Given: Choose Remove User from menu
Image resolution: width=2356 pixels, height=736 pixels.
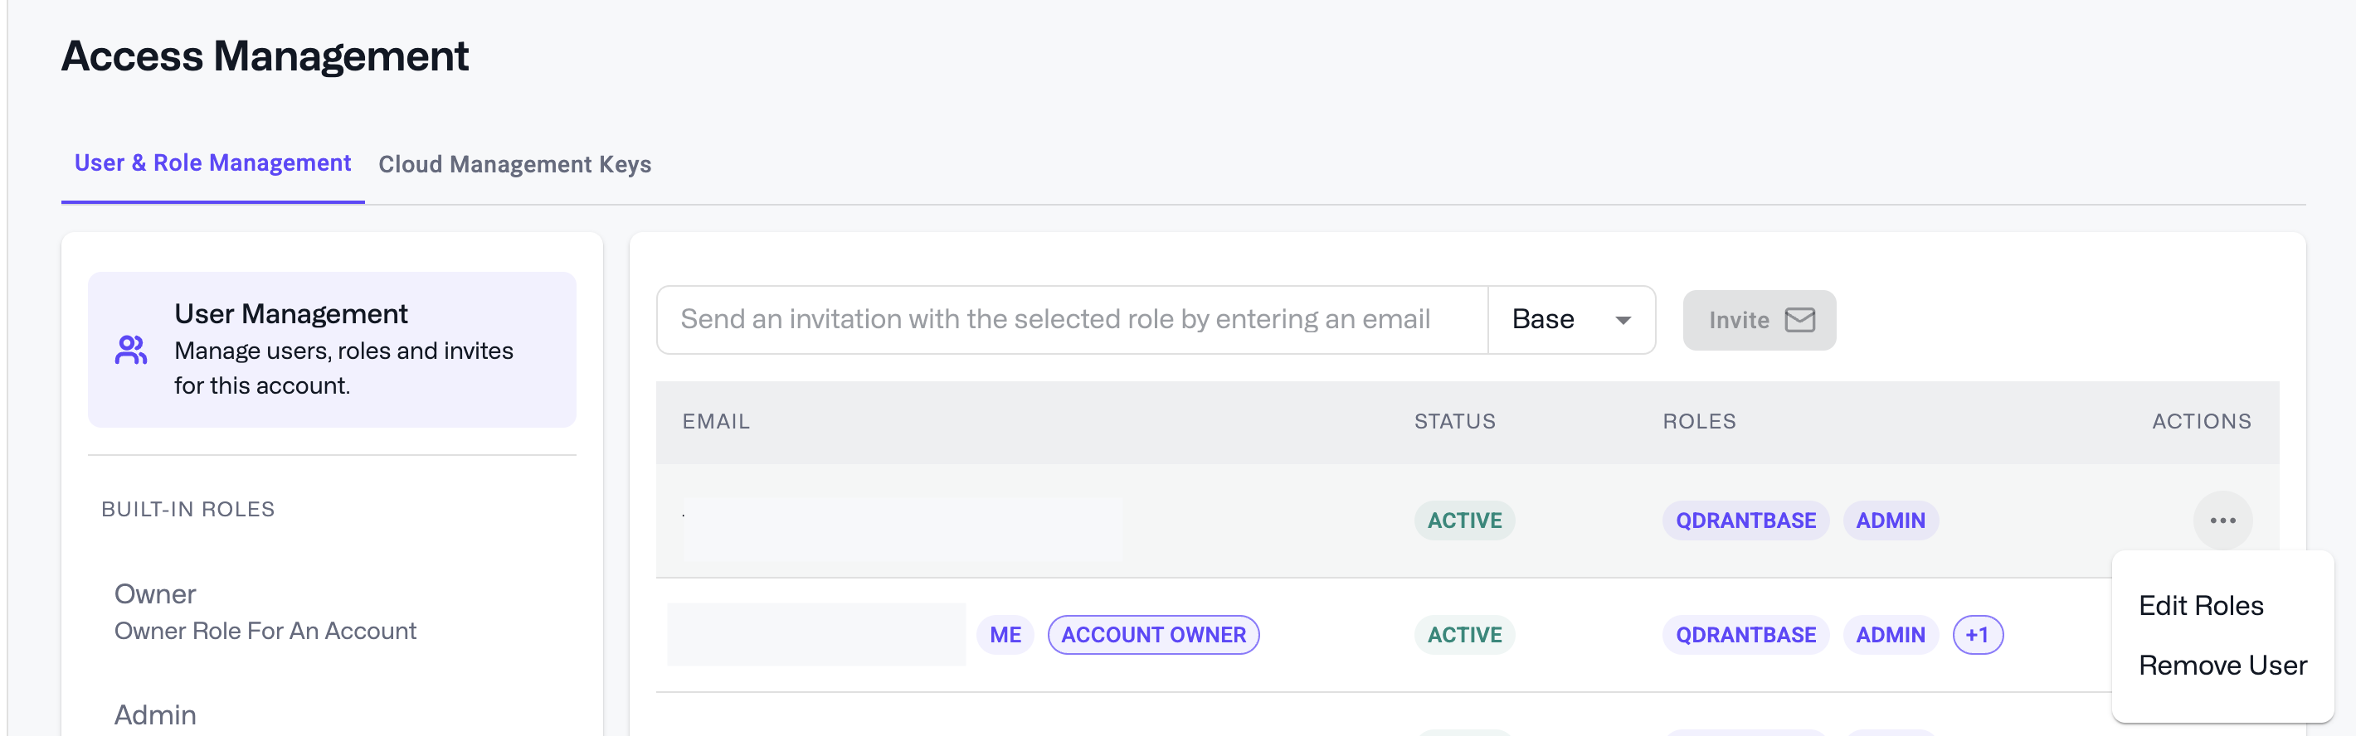Looking at the screenshot, I should click(2222, 665).
